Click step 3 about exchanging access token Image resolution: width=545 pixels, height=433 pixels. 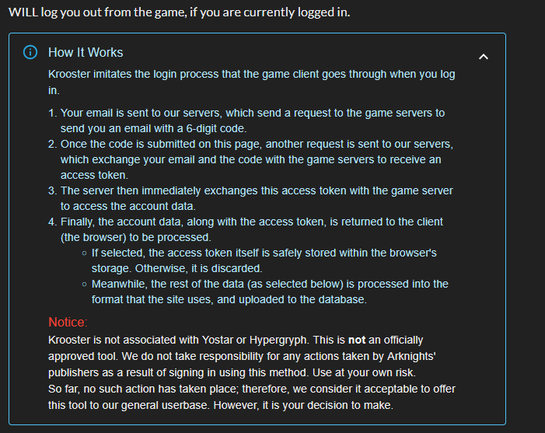coord(252,198)
